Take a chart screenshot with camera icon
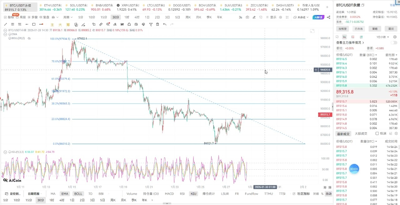Viewport: 400px width, 205px height. (x=247, y=17)
